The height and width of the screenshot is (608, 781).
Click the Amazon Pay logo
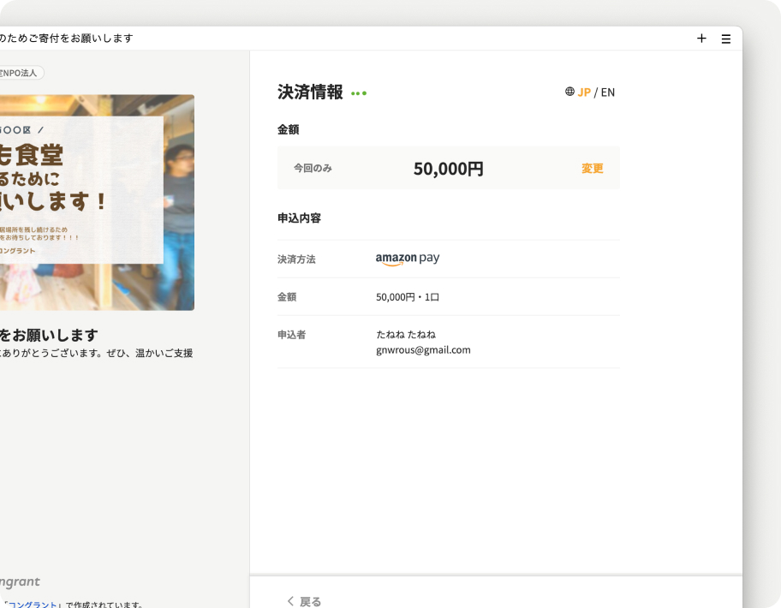click(x=408, y=259)
